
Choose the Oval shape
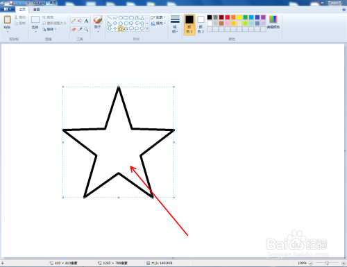tap(121, 18)
